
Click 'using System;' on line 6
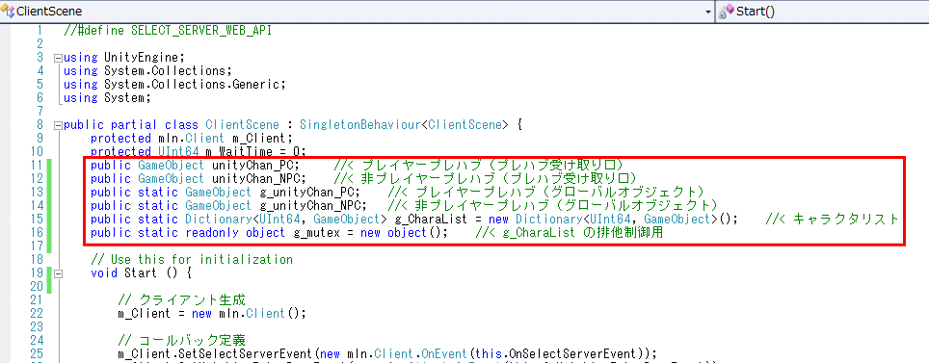click(107, 97)
